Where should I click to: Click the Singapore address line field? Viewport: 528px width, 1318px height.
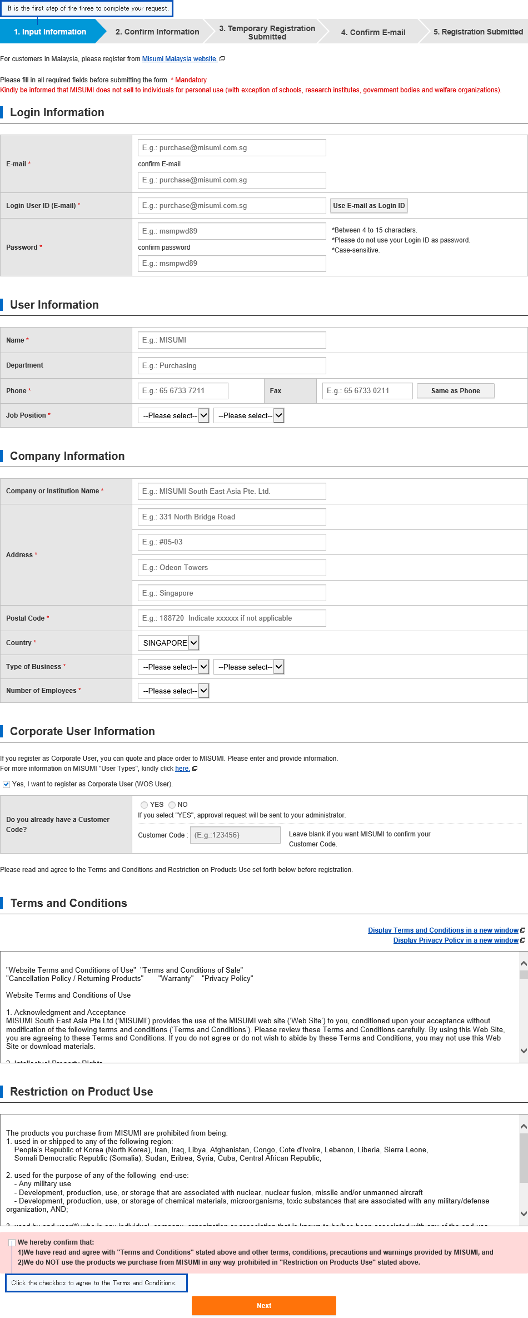[x=232, y=593]
